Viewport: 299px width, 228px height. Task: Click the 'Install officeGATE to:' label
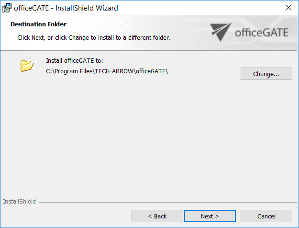pyautogui.click(x=75, y=60)
